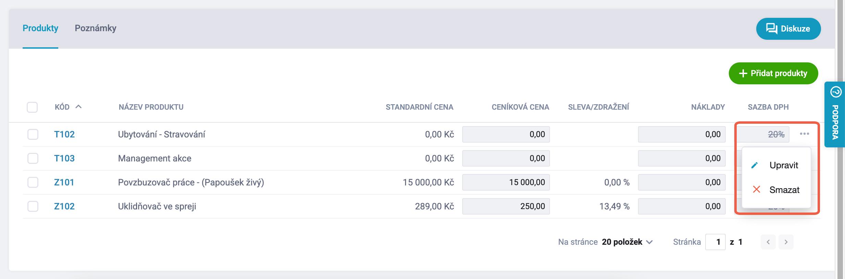845x279 pixels.
Task: Click the three-dots menu icon for T102
Action: [x=804, y=134]
